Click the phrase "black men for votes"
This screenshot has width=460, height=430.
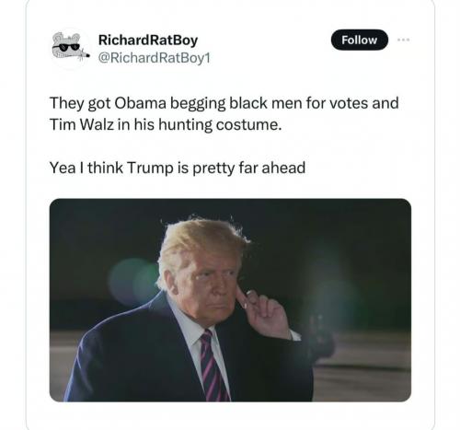(299, 103)
